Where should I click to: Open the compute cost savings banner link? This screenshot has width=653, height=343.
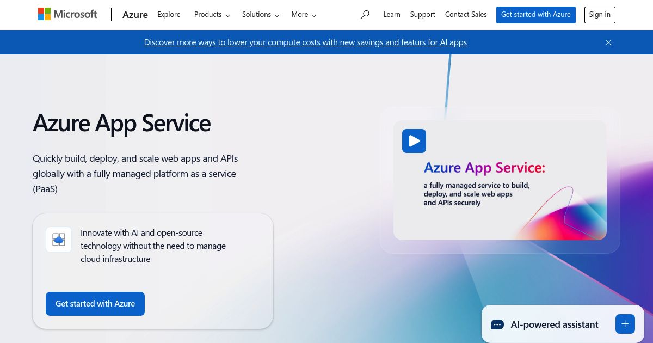[305, 42]
